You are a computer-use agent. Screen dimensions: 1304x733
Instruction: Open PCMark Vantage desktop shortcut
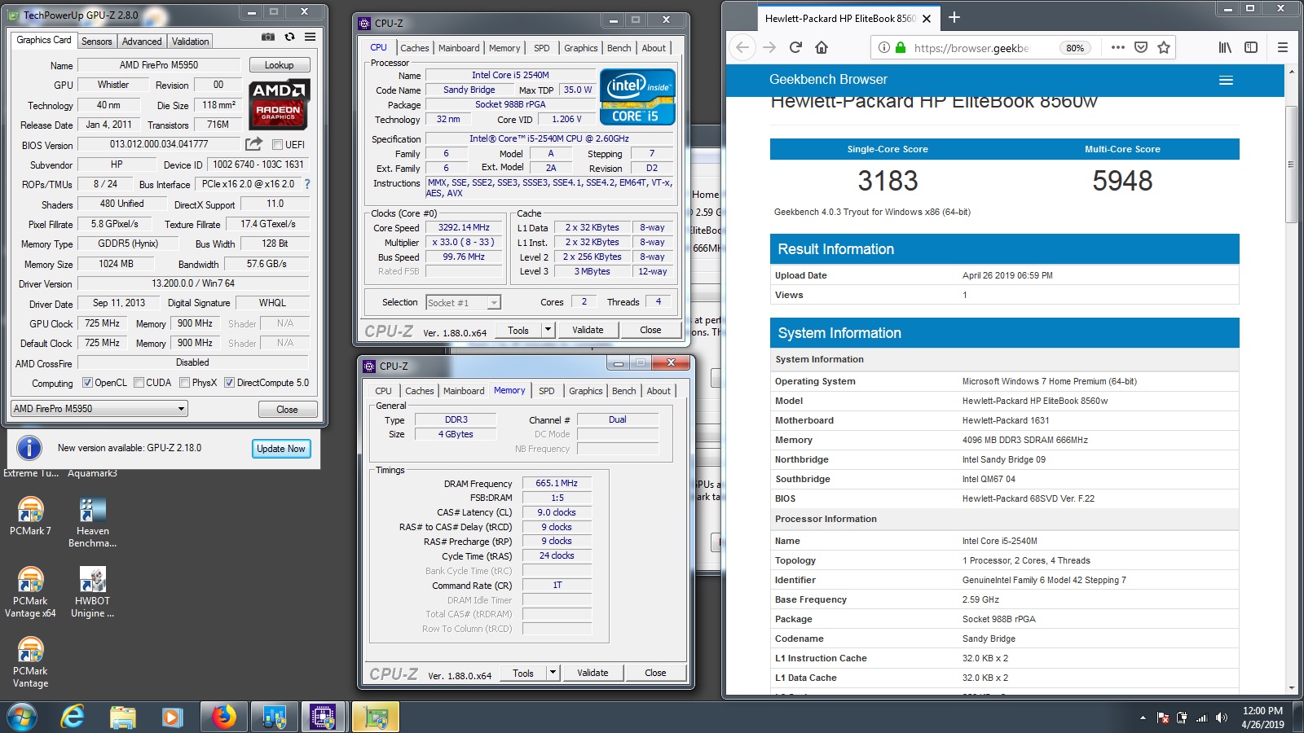(30, 663)
